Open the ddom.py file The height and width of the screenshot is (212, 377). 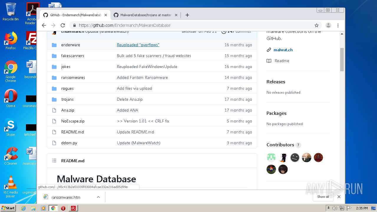tap(69, 143)
